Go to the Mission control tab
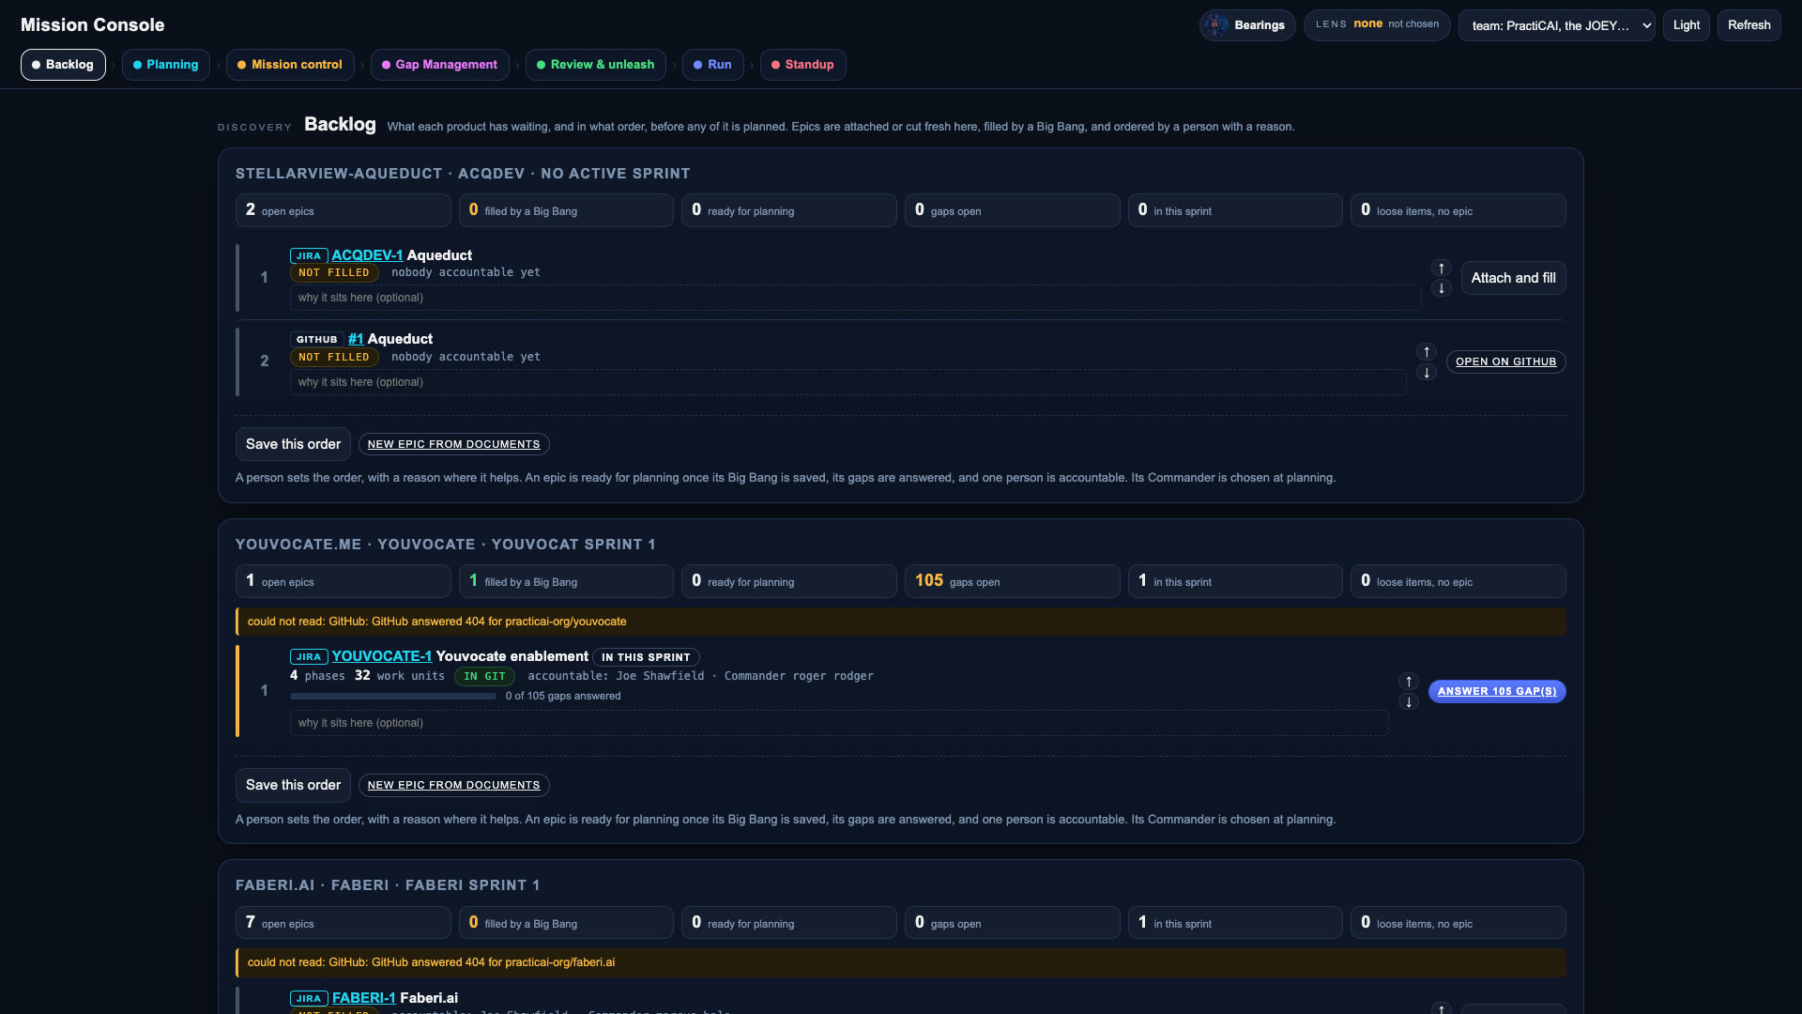This screenshot has width=1802, height=1014. click(x=290, y=65)
